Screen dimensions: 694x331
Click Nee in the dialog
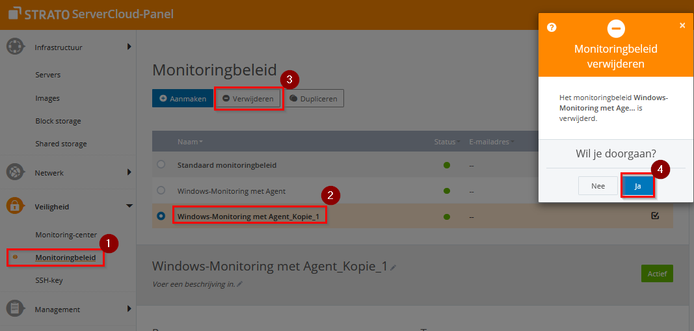click(598, 186)
